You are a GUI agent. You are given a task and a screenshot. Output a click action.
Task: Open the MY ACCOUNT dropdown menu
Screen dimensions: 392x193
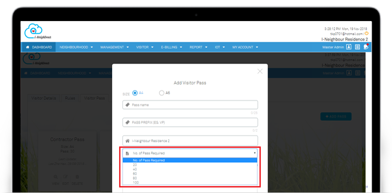pos(245,47)
